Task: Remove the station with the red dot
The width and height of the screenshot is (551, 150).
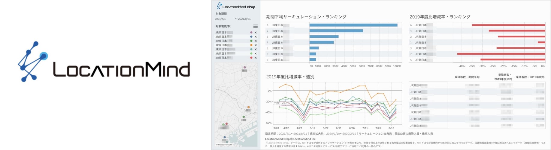Action: (256, 58)
